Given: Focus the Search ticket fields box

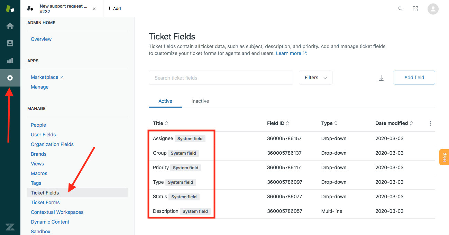Looking at the screenshot, I should (221, 78).
